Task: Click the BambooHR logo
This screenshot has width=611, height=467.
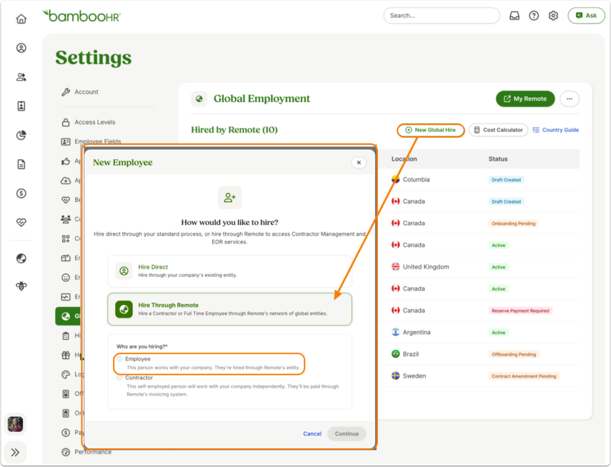Action: (81, 16)
